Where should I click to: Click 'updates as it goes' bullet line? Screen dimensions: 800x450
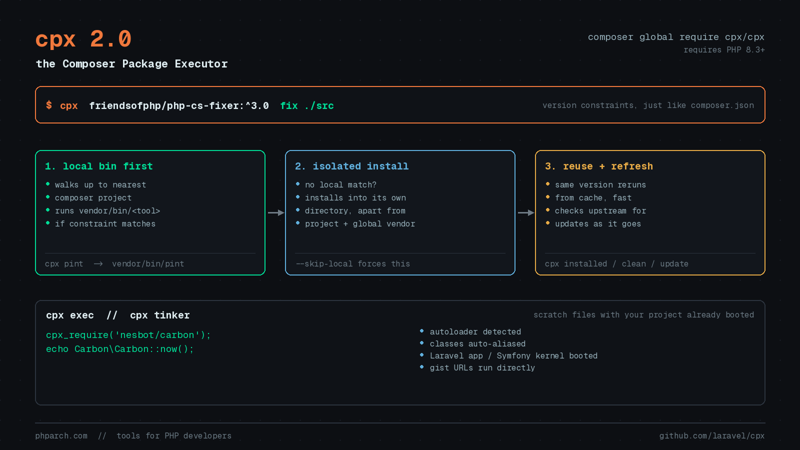coord(598,224)
